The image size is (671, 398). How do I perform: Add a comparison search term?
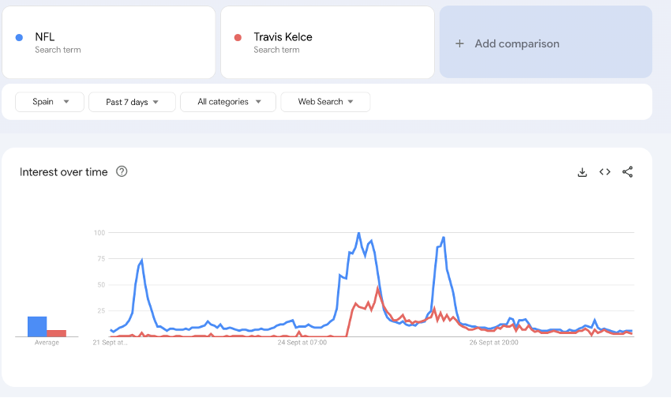point(545,42)
